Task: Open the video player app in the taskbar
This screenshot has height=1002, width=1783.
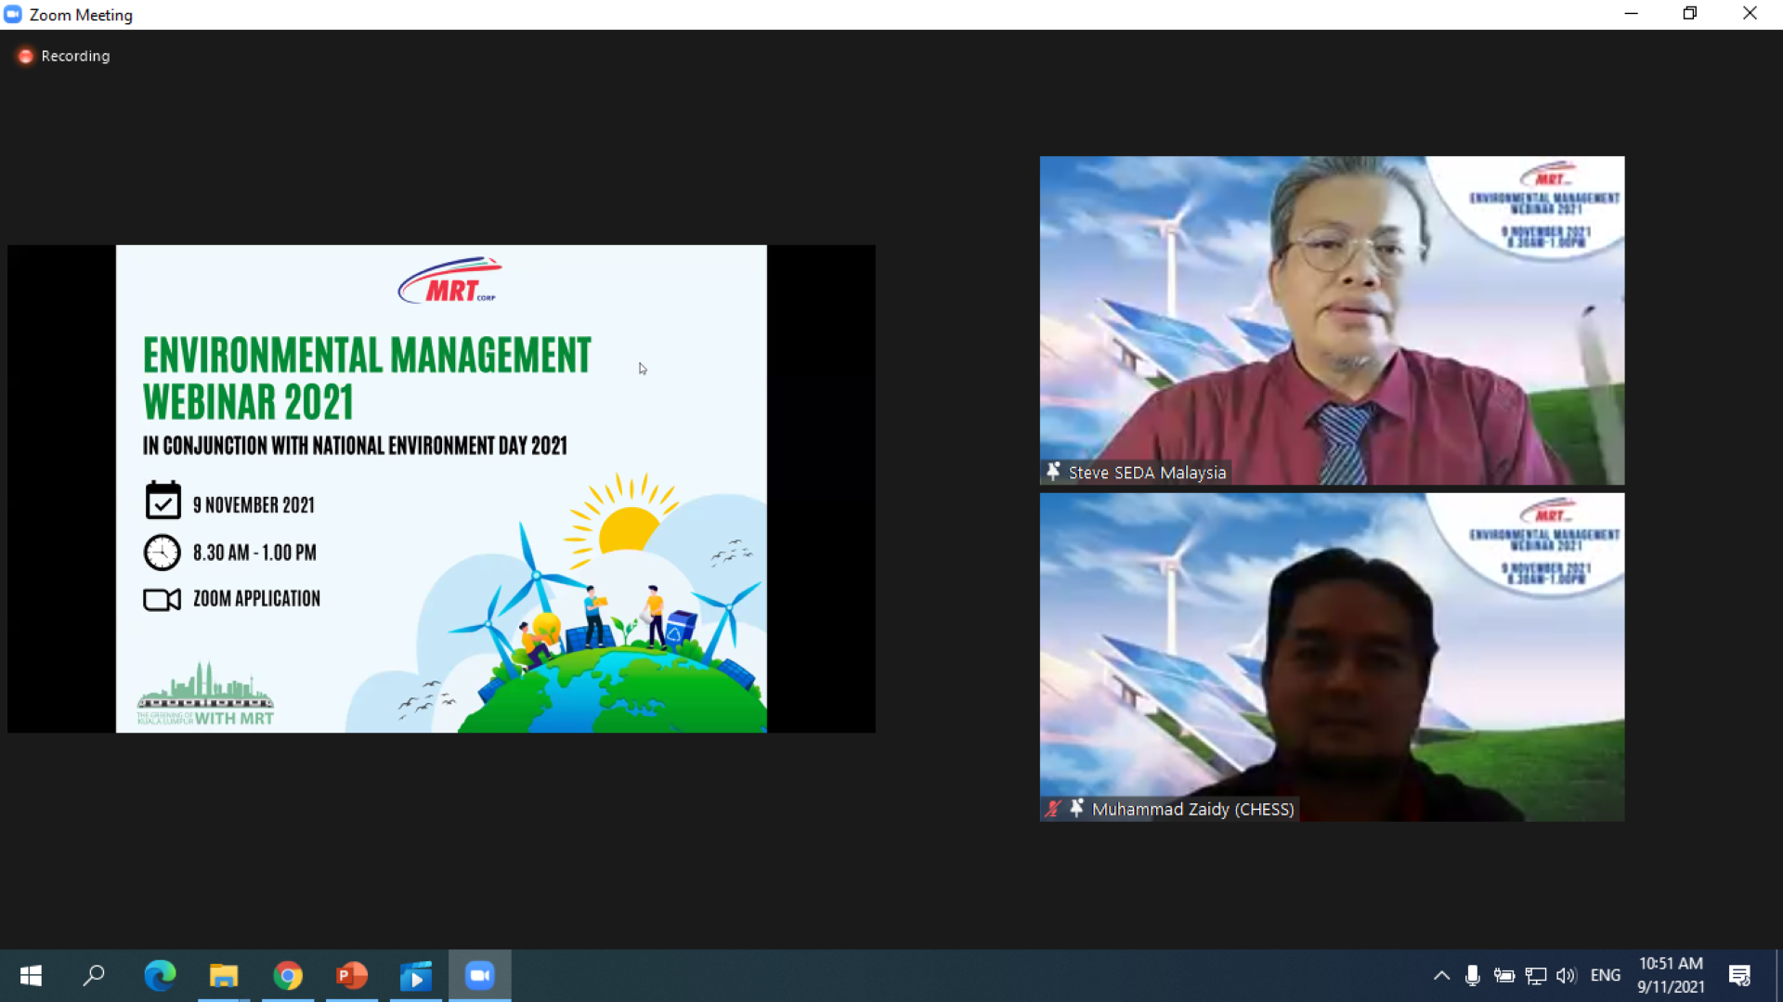Action: coord(416,975)
